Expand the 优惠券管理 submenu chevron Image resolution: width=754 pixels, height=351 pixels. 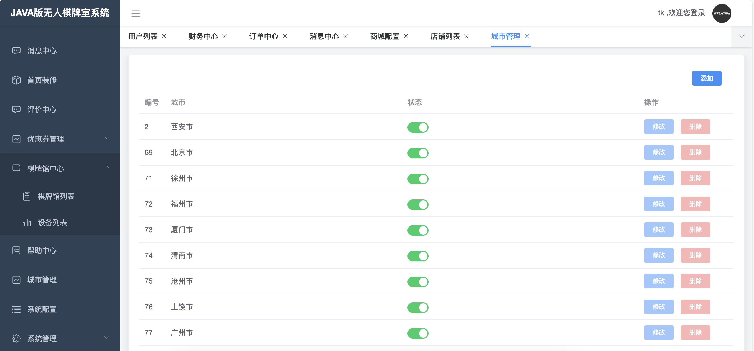coord(107,138)
